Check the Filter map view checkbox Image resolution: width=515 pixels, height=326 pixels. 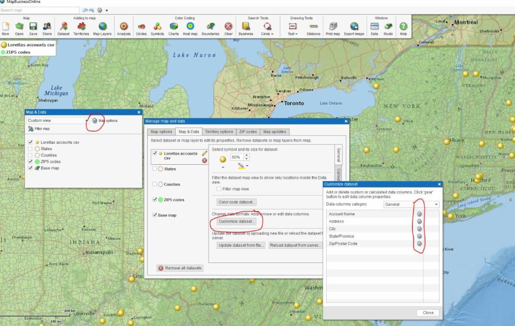coord(219,189)
